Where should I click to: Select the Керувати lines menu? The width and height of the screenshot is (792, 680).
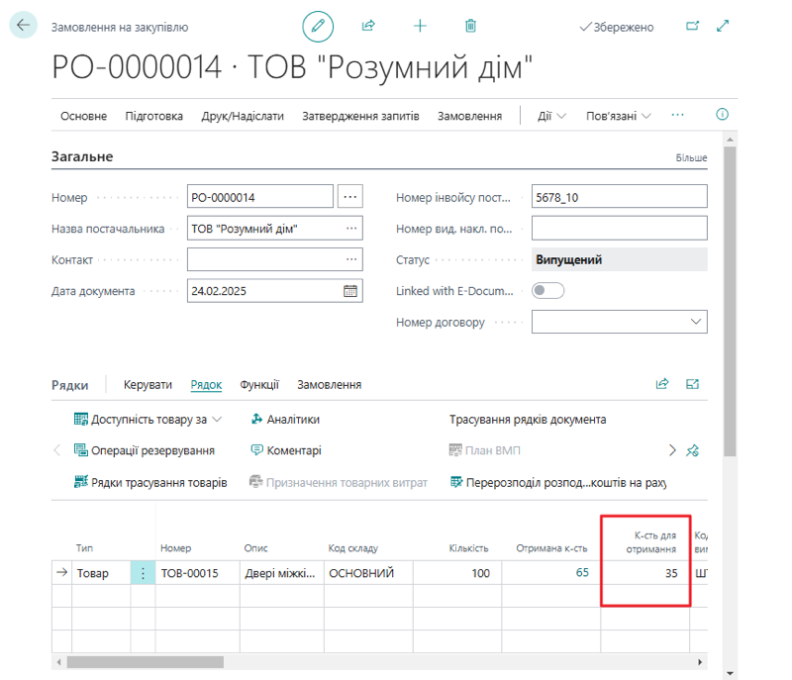148,385
